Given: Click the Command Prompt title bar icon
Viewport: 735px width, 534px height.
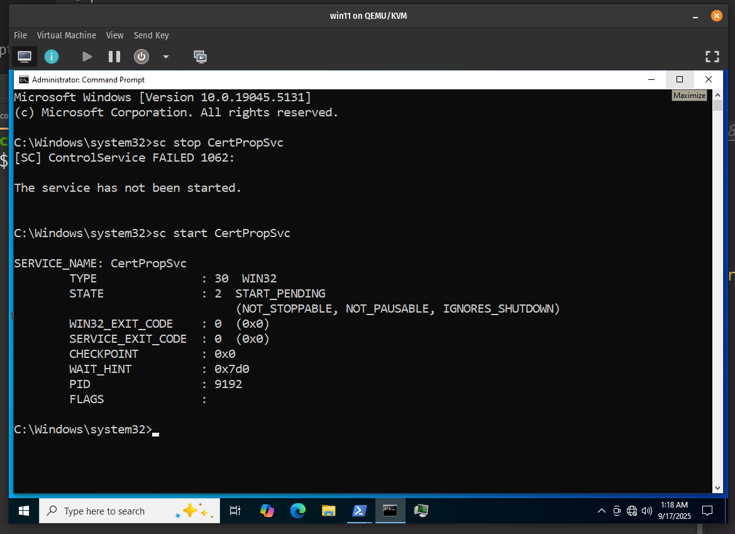Looking at the screenshot, I should (x=23, y=80).
